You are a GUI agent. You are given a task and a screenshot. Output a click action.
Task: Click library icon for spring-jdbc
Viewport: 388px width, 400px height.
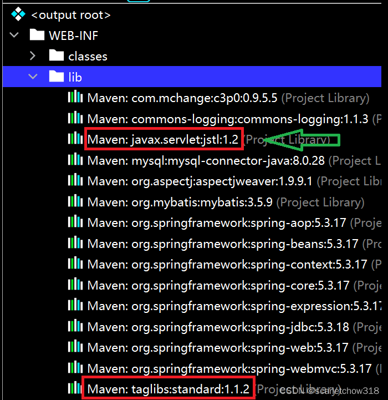[x=75, y=326]
